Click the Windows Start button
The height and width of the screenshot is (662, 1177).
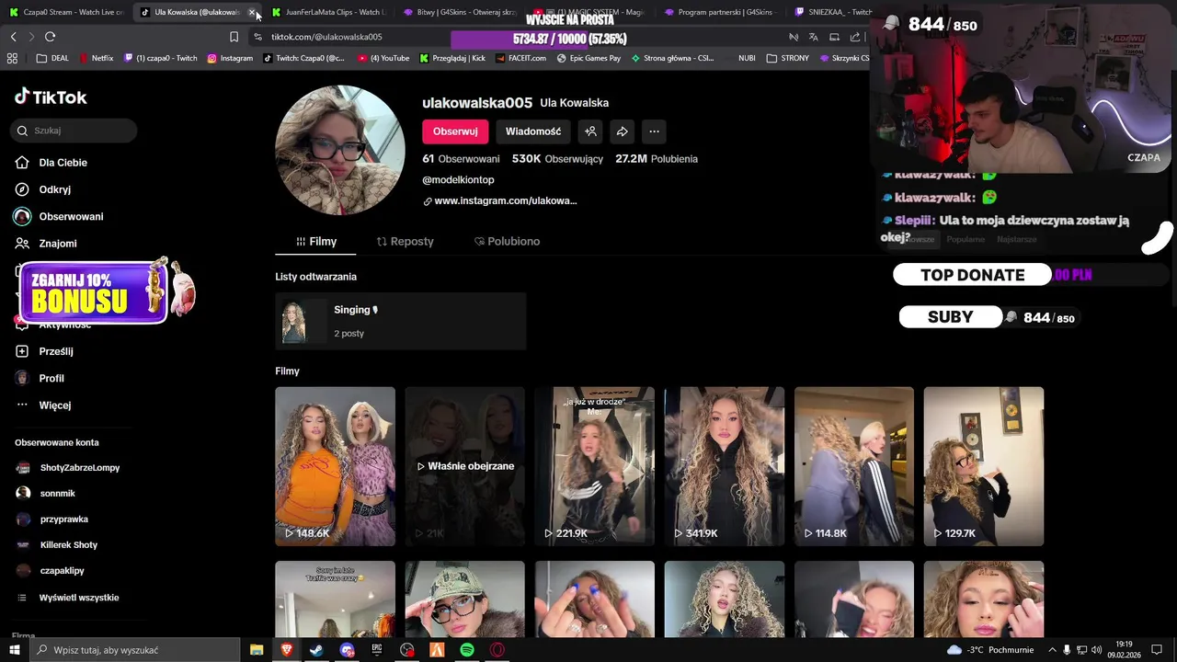[x=14, y=650]
